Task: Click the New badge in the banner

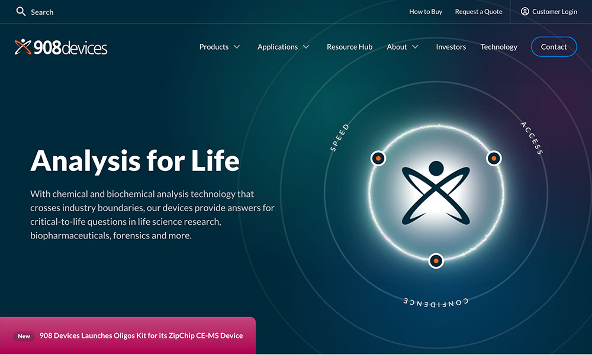Action: (24, 336)
